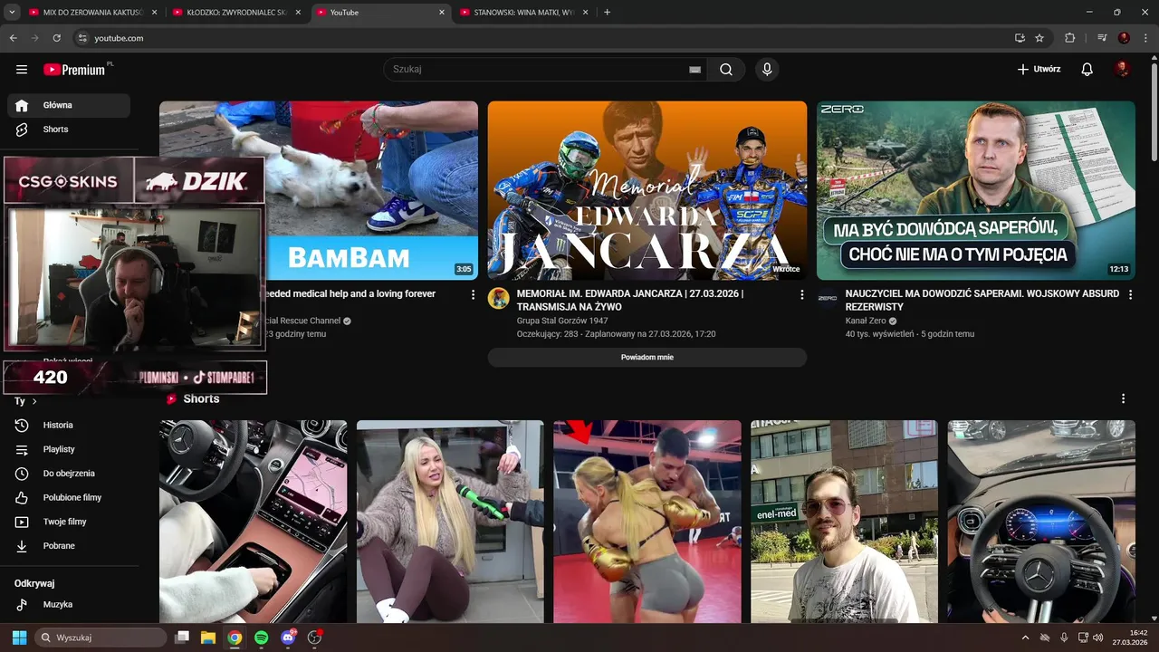Open Grupa Stal Gorzów 1947 channel link
Image resolution: width=1159 pixels, height=652 pixels.
562,321
